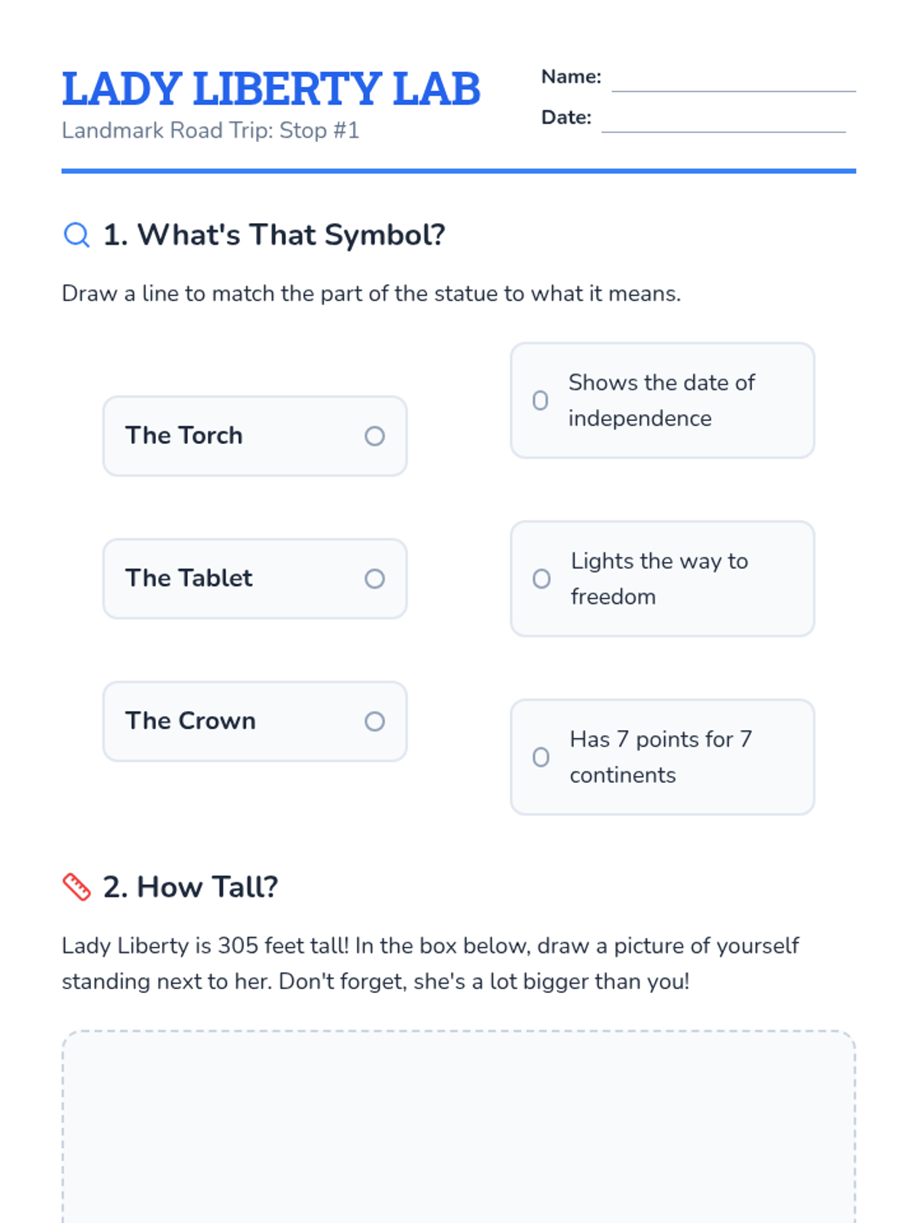This screenshot has width=917, height=1223.
Task: Select the circle by Lights the way to freedom
Action: pyautogui.click(x=541, y=579)
